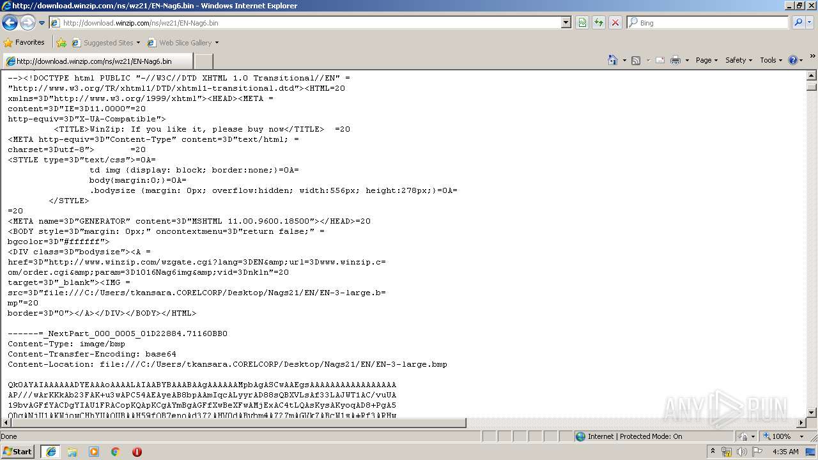
Task: Click the Home page icon
Action: [612, 60]
